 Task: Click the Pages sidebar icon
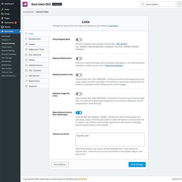coord(2,18)
